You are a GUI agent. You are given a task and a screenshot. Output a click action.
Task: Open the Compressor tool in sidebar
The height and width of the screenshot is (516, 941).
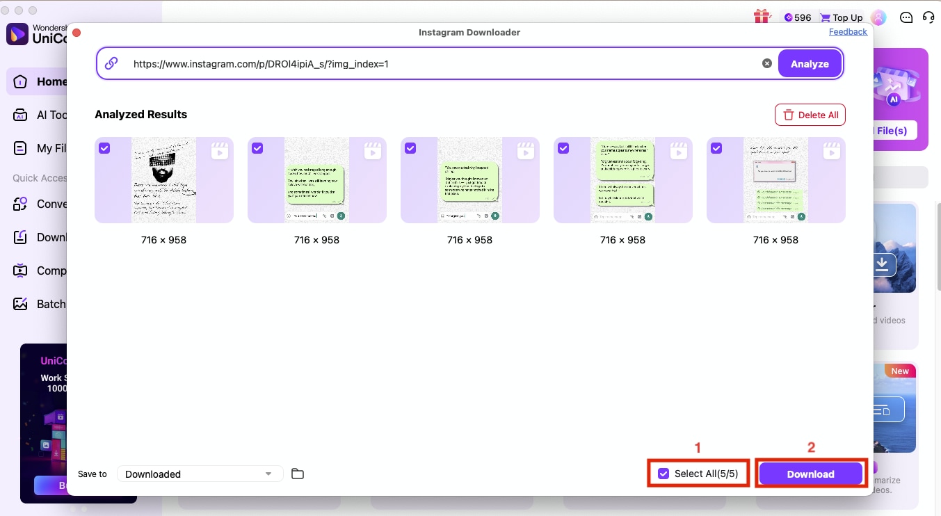click(x=42, y=271)
